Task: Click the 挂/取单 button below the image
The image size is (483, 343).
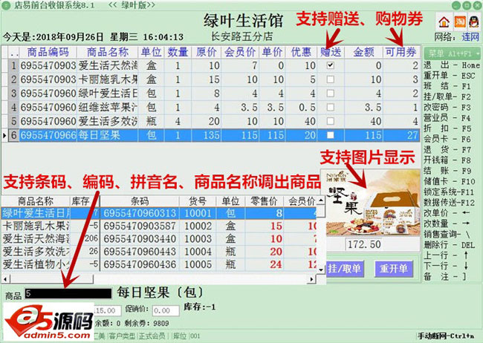Action: [345, 269]
